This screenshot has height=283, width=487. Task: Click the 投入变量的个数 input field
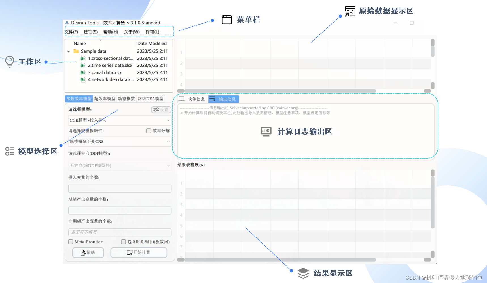(120, 188)
